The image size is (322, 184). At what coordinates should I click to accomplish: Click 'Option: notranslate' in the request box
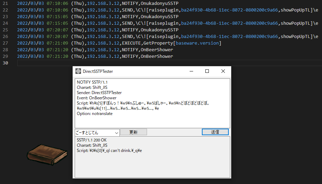tap(95, 114)
